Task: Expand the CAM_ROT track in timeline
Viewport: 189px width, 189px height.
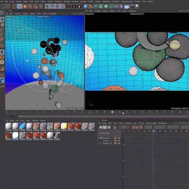Action: 99,138
